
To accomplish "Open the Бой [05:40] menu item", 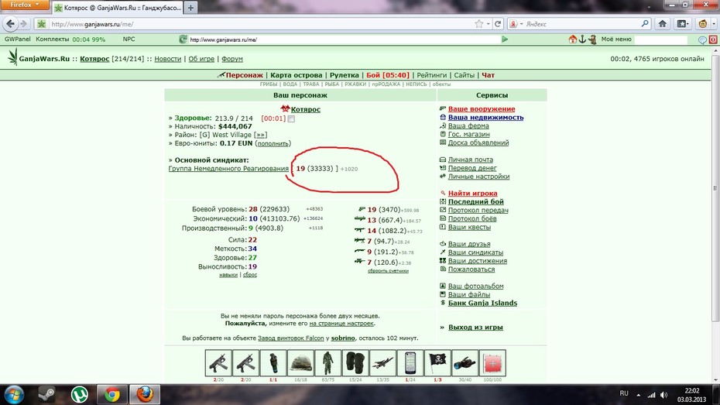I will pyautogui.click(x=388, y=75).
